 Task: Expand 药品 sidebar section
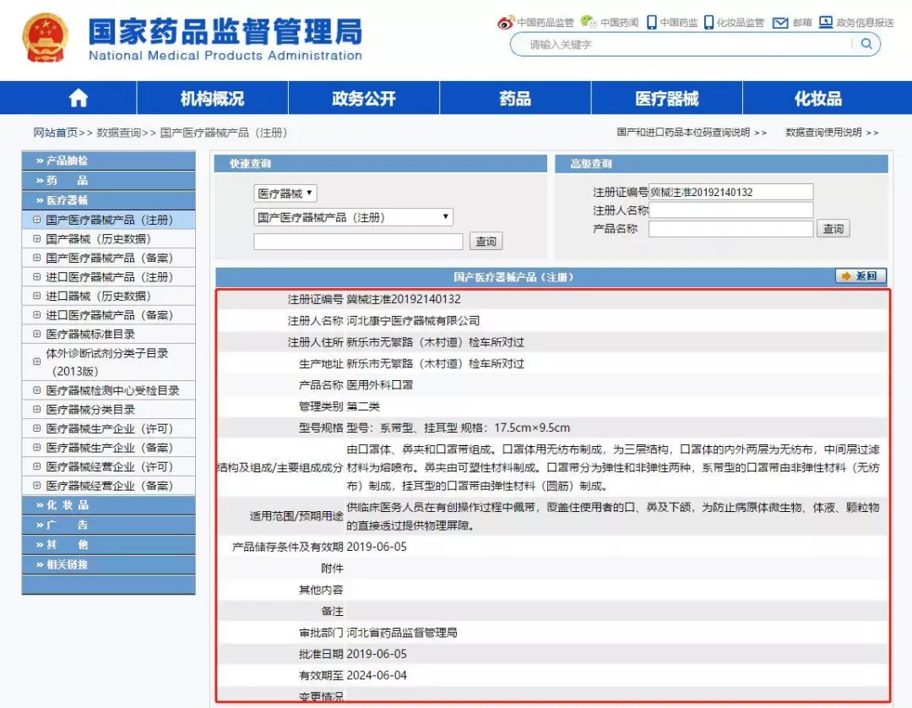[108, 180]
